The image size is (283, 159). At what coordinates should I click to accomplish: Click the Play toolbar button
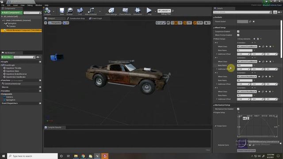149,11
